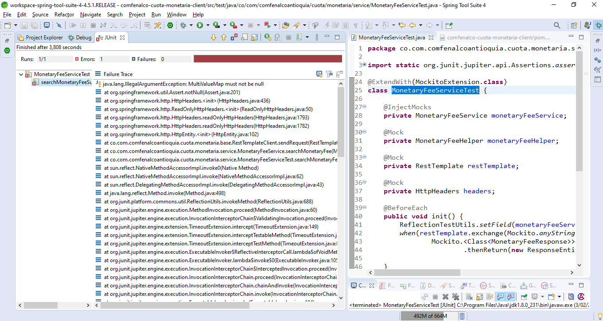Click Next Failed Test down arrow in JUnit
The width and height of the screenshot is (603, 321).
(214, 37)
